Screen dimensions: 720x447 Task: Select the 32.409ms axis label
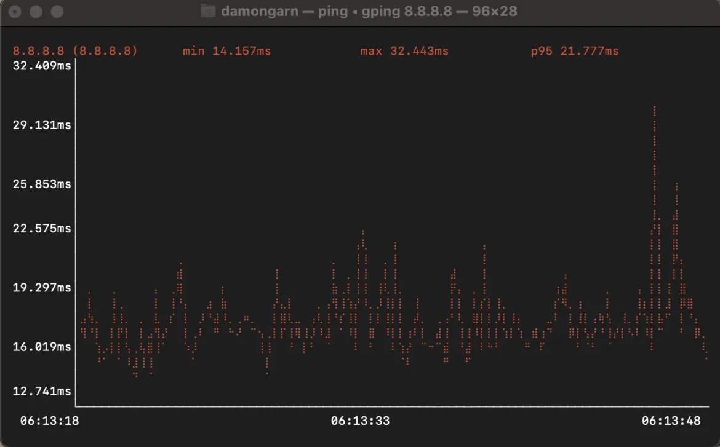(x=41, y=66)
